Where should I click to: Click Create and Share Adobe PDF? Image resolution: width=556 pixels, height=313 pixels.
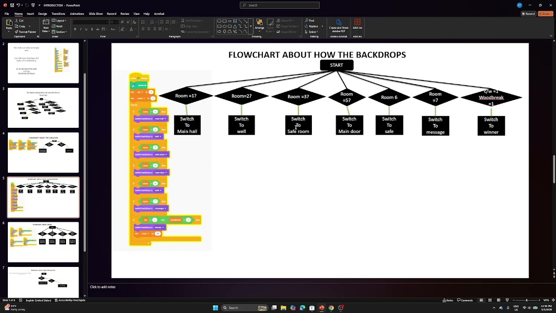[339, 26]
